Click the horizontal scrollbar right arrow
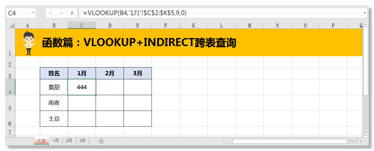The image size is (374, 151). [360, 141]
